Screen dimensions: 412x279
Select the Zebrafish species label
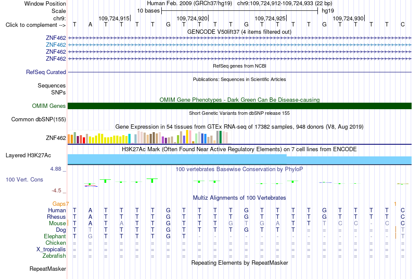pyautogui.click(x=54, y=256)
